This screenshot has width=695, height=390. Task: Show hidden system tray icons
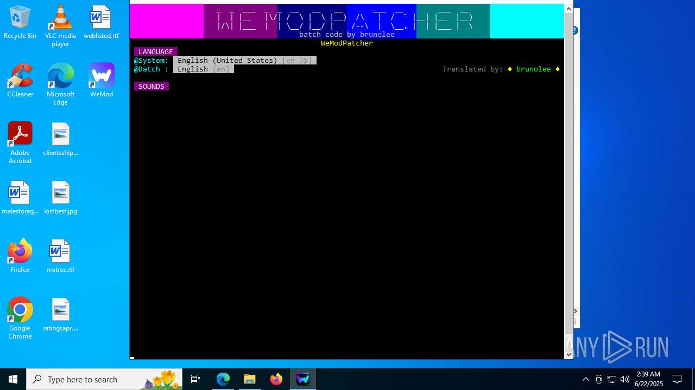[x=585, y=379]
